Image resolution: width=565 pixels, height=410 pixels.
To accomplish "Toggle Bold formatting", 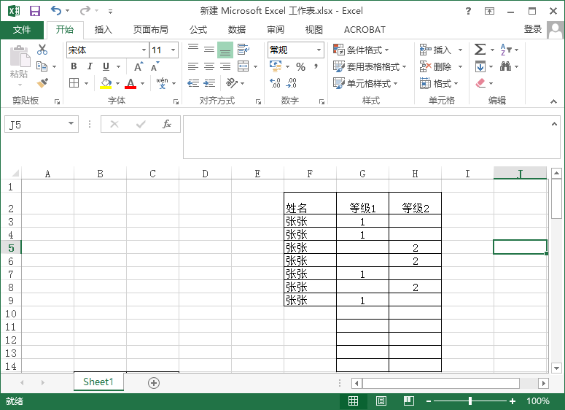I will pos(74,66).
